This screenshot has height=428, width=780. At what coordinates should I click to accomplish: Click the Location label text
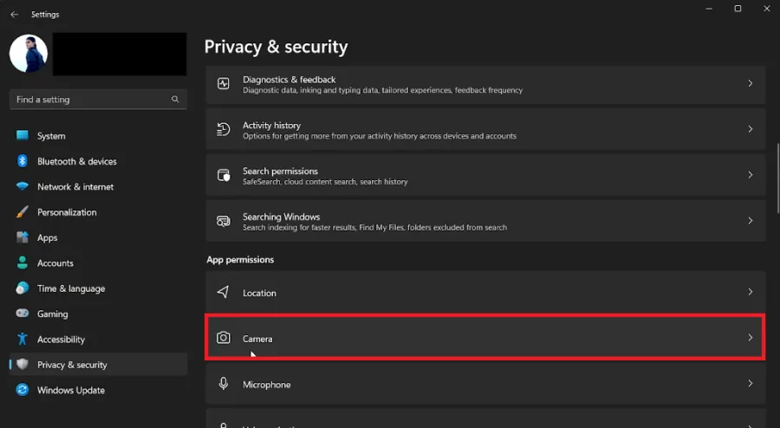(259, 294)
